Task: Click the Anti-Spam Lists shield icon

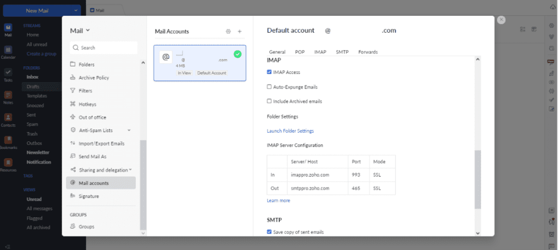Action: 72,130
